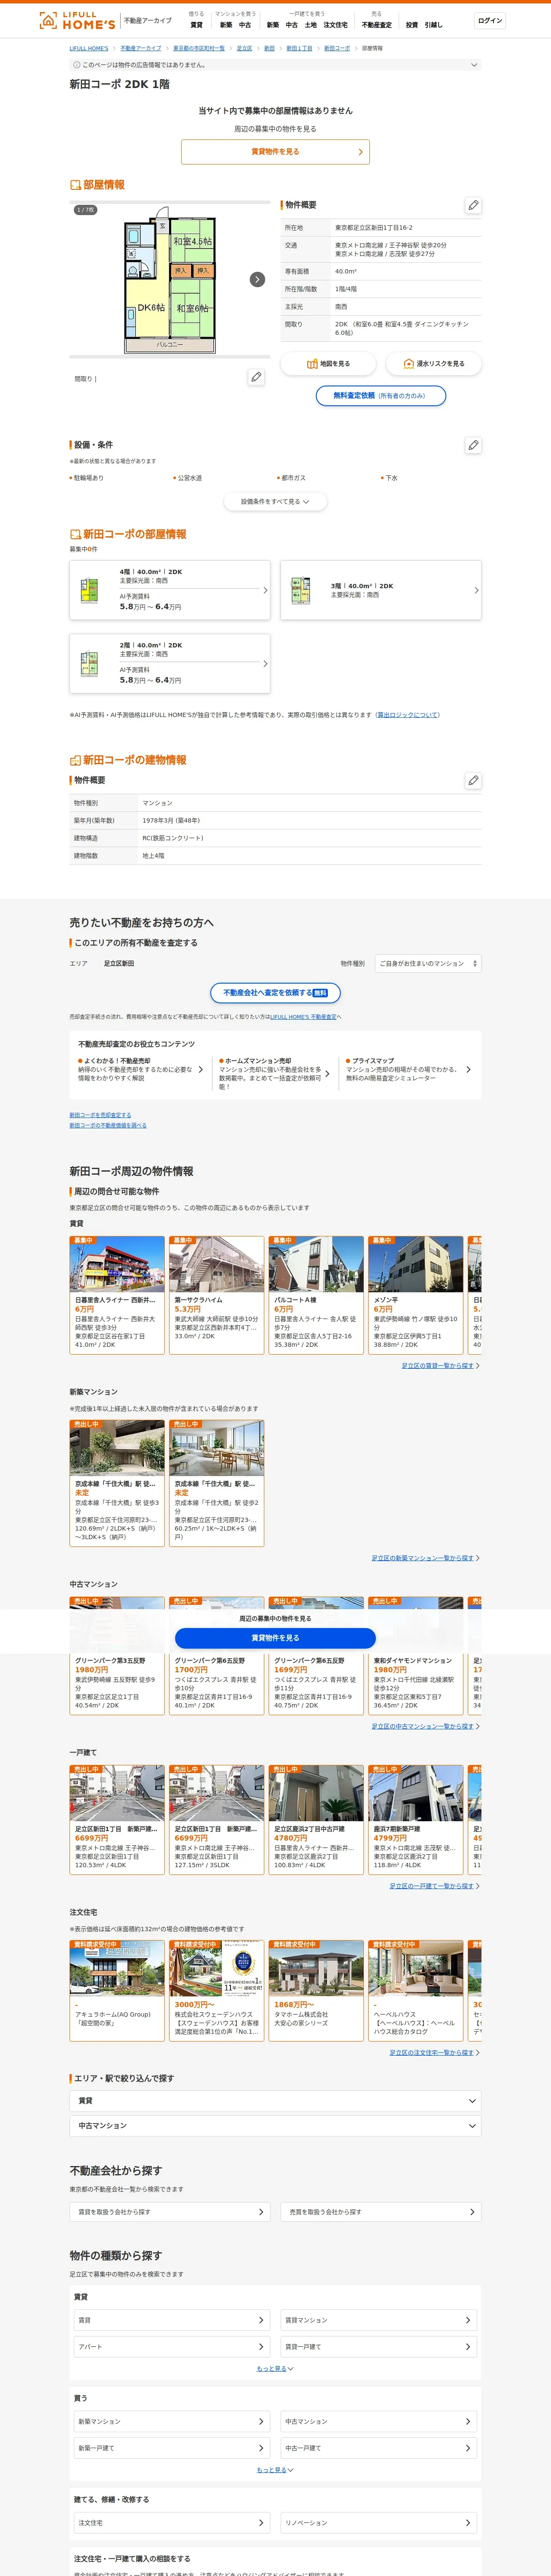The image size is (551, 2576).
Task: Click the 新田コーポを売却査定する link
Action: pyautogui.click(x=100, y=1115)
